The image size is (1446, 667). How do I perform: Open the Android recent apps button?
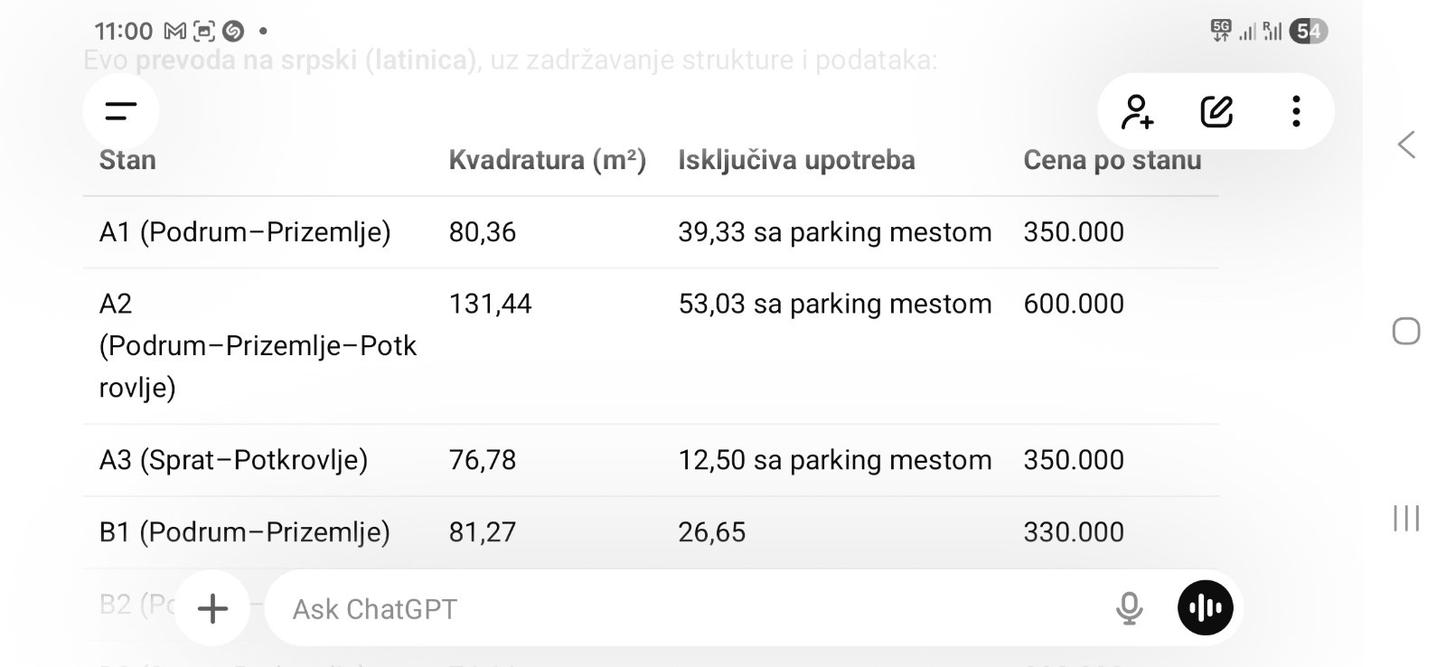click(1406, 518)
